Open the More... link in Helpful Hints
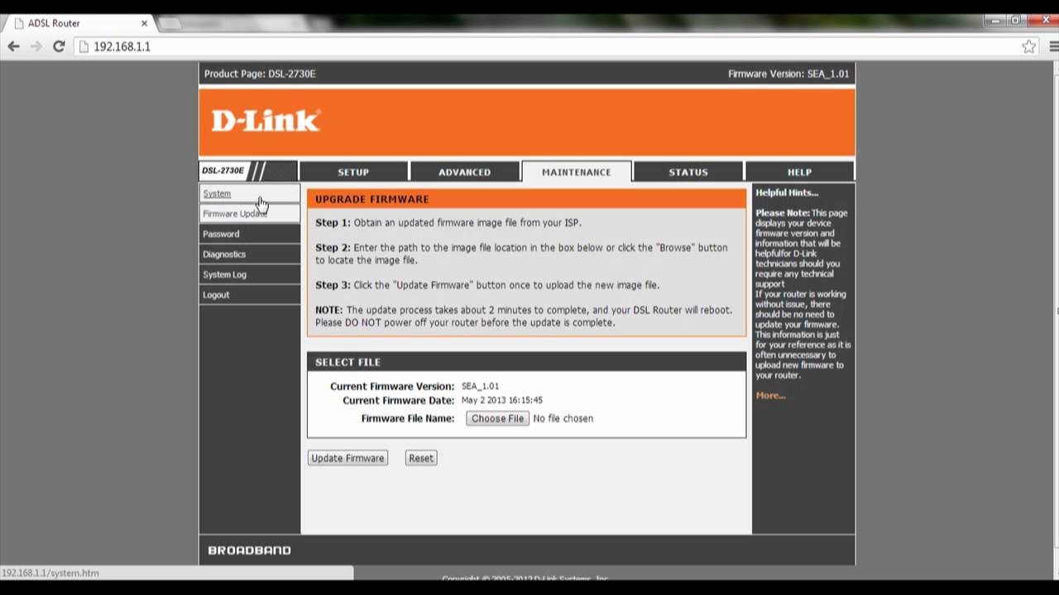Image resolution: width=1059 pixels, height=595 pixels. [x=770, y=395]
